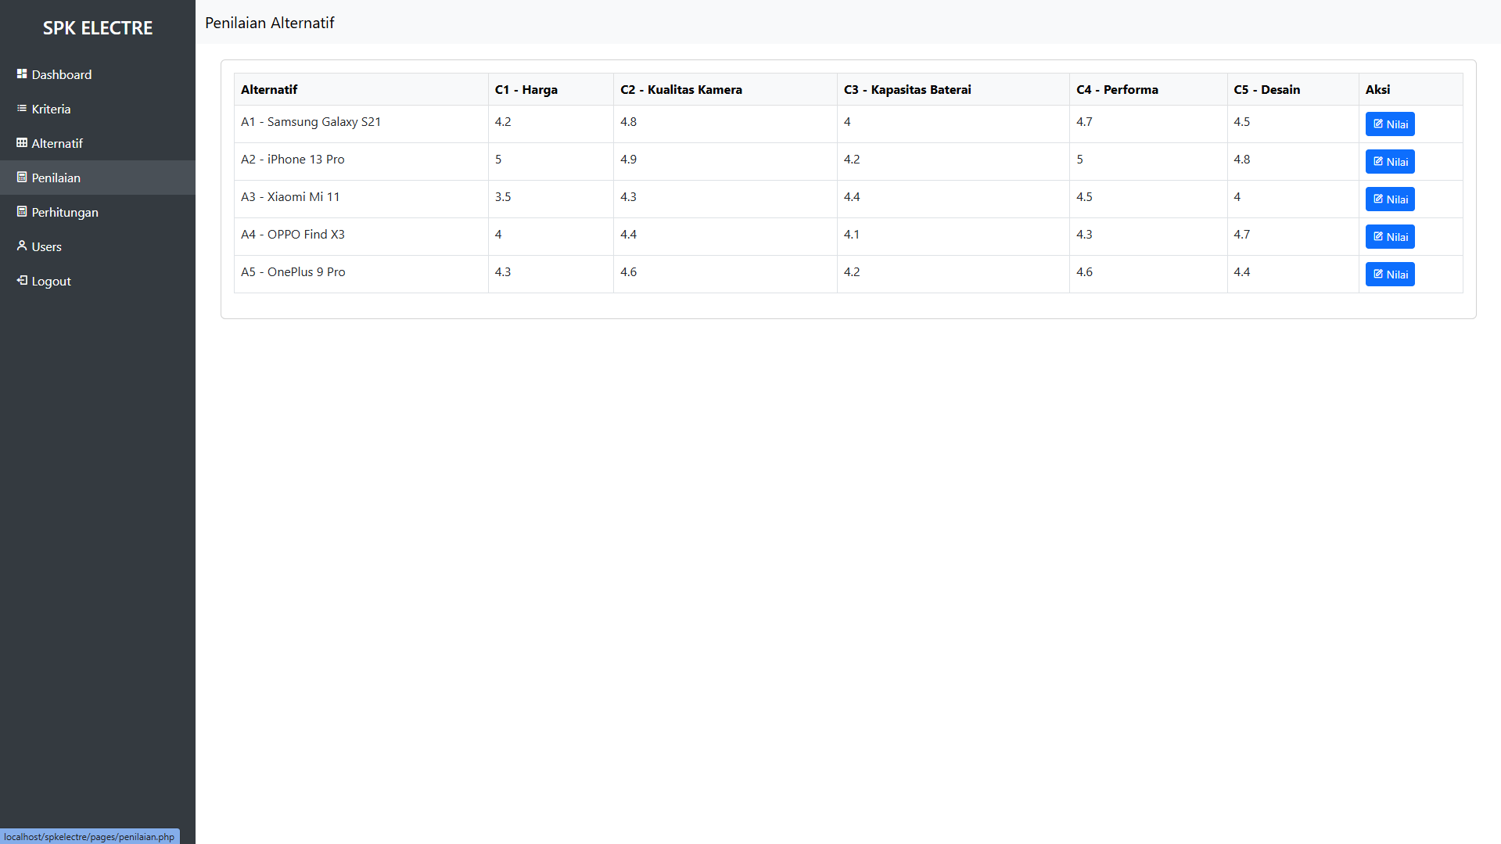The height and width of the screenshot is (844, 1501).
Task: Open the Alternatif menu item
Action: point(98,143)
